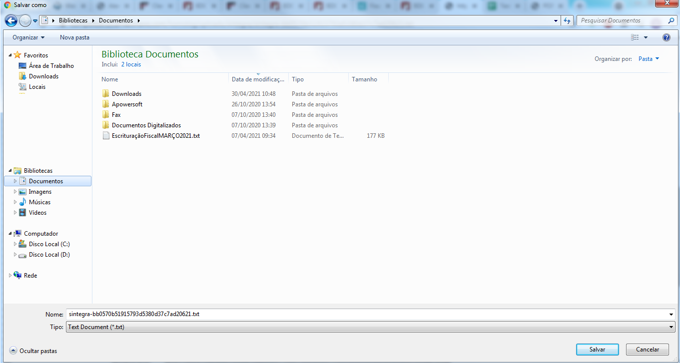The image size is (680, 363).
Task: Click the Back navigation arrow button
Action: [x=11, y=21]
